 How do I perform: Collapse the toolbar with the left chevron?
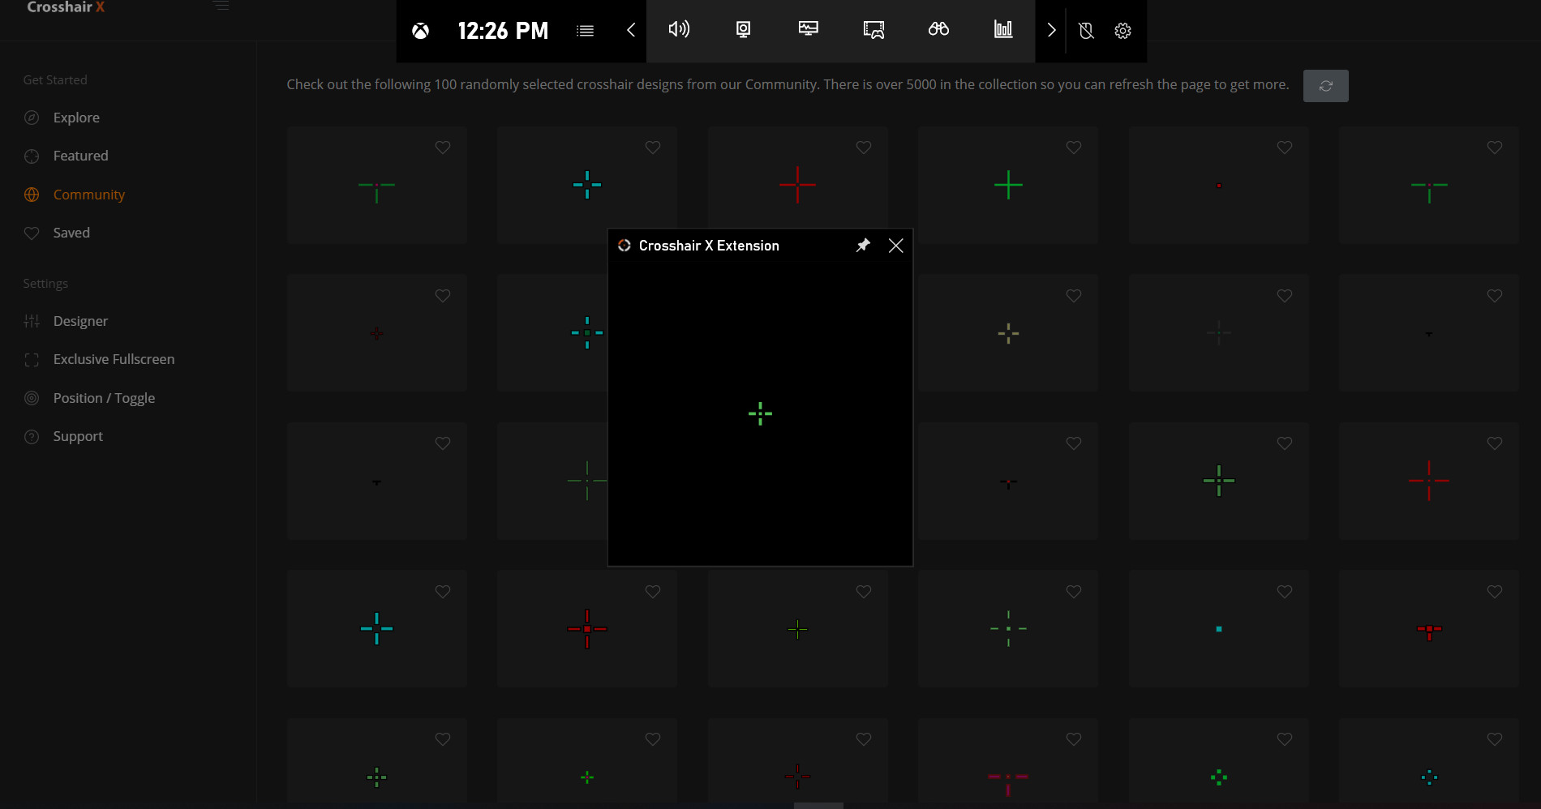631,30
